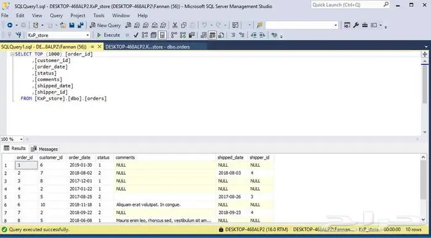Open the top toolbar overflow options
The height and width of the screenshot is (238, 431).
[x=386, y=26]
